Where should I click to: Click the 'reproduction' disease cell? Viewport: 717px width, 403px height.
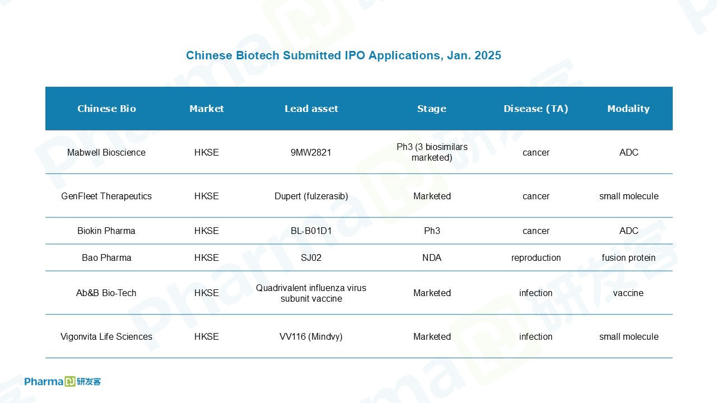coord(536,257)
